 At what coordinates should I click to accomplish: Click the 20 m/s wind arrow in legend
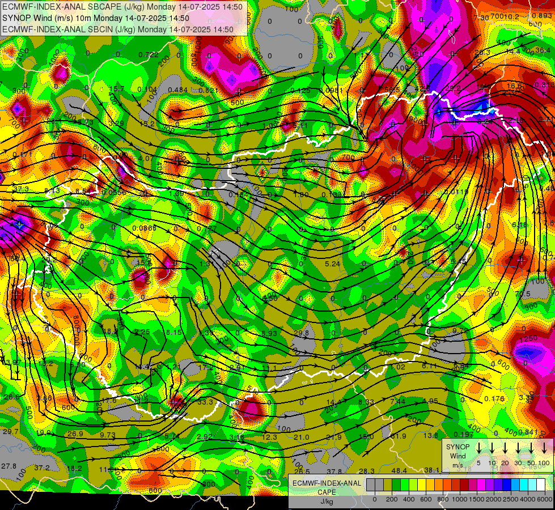tap(505, 448)
